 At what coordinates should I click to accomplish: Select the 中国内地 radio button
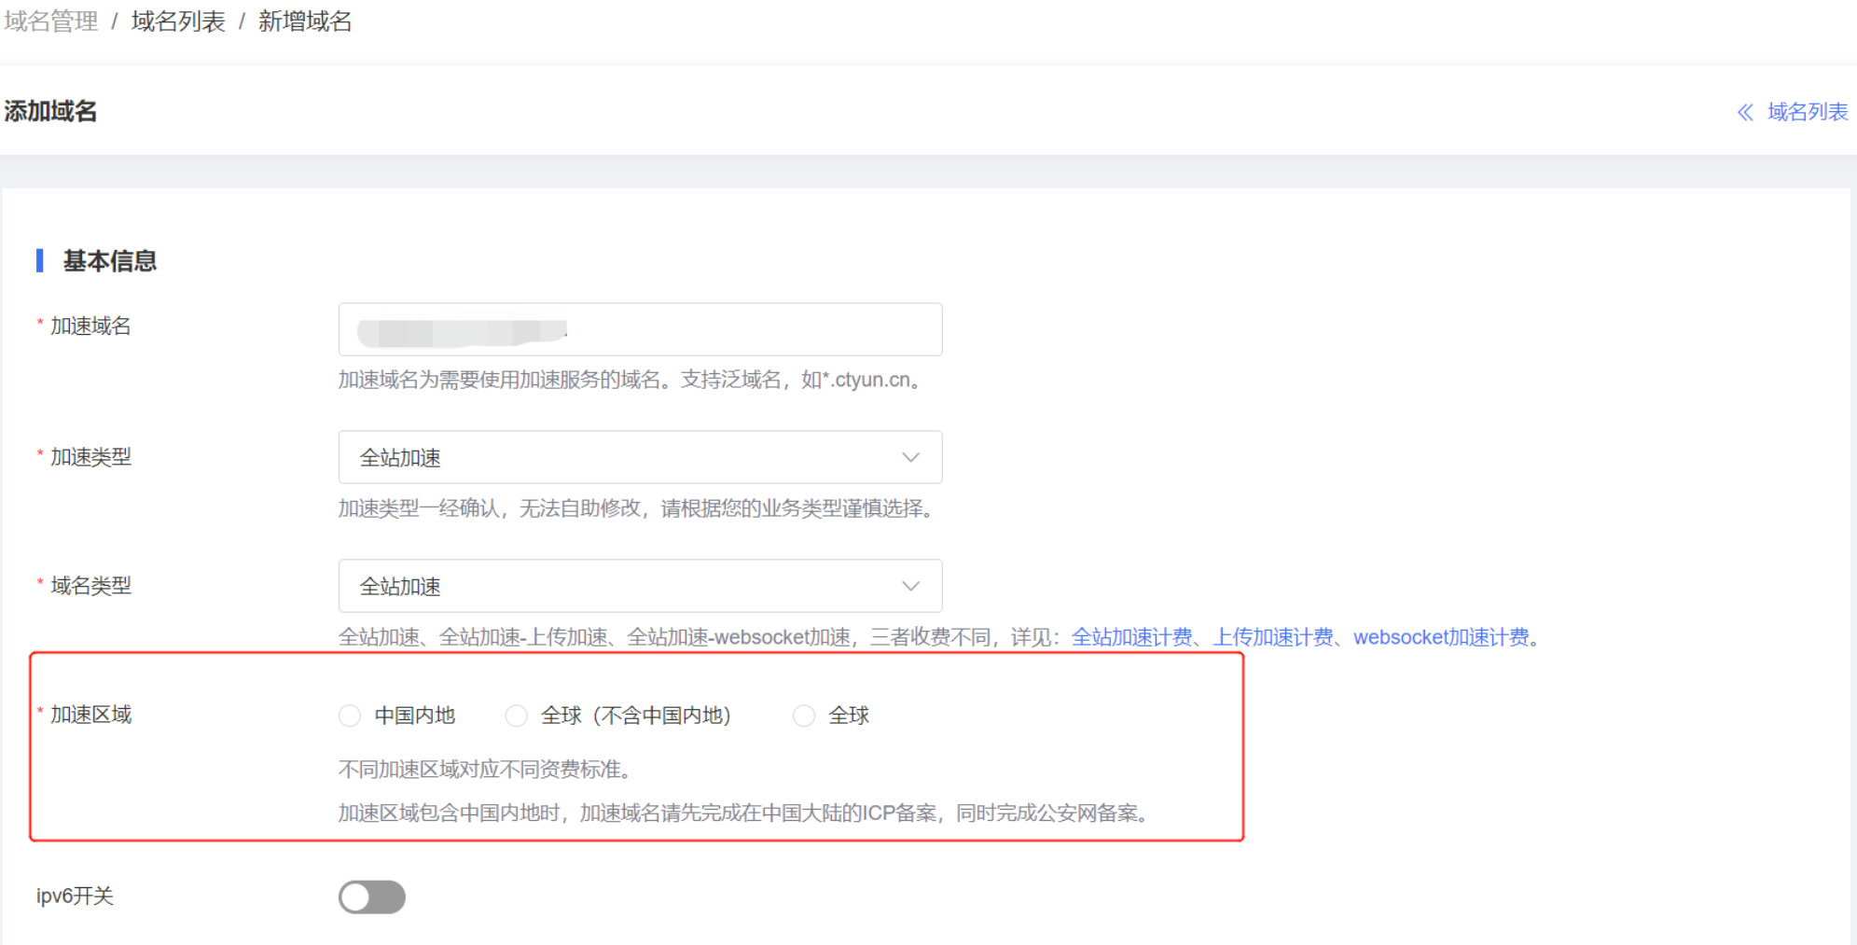(350, 716)
